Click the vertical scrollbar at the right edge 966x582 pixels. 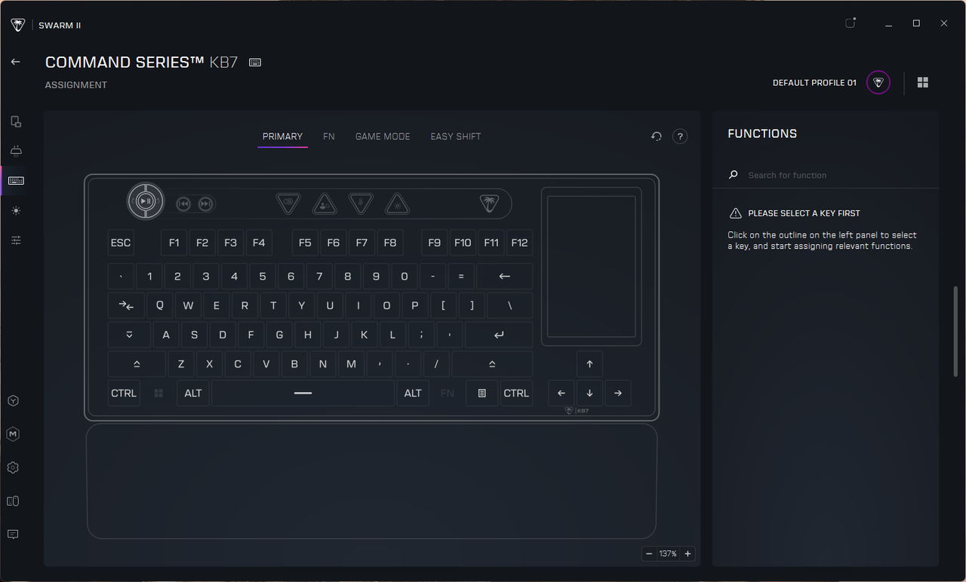click(956, 331)
